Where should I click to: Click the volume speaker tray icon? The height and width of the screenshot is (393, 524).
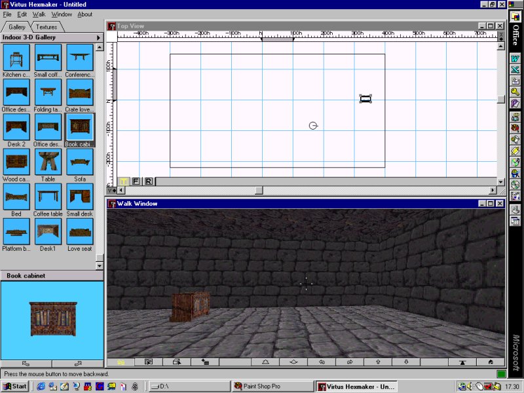point(470,386)
